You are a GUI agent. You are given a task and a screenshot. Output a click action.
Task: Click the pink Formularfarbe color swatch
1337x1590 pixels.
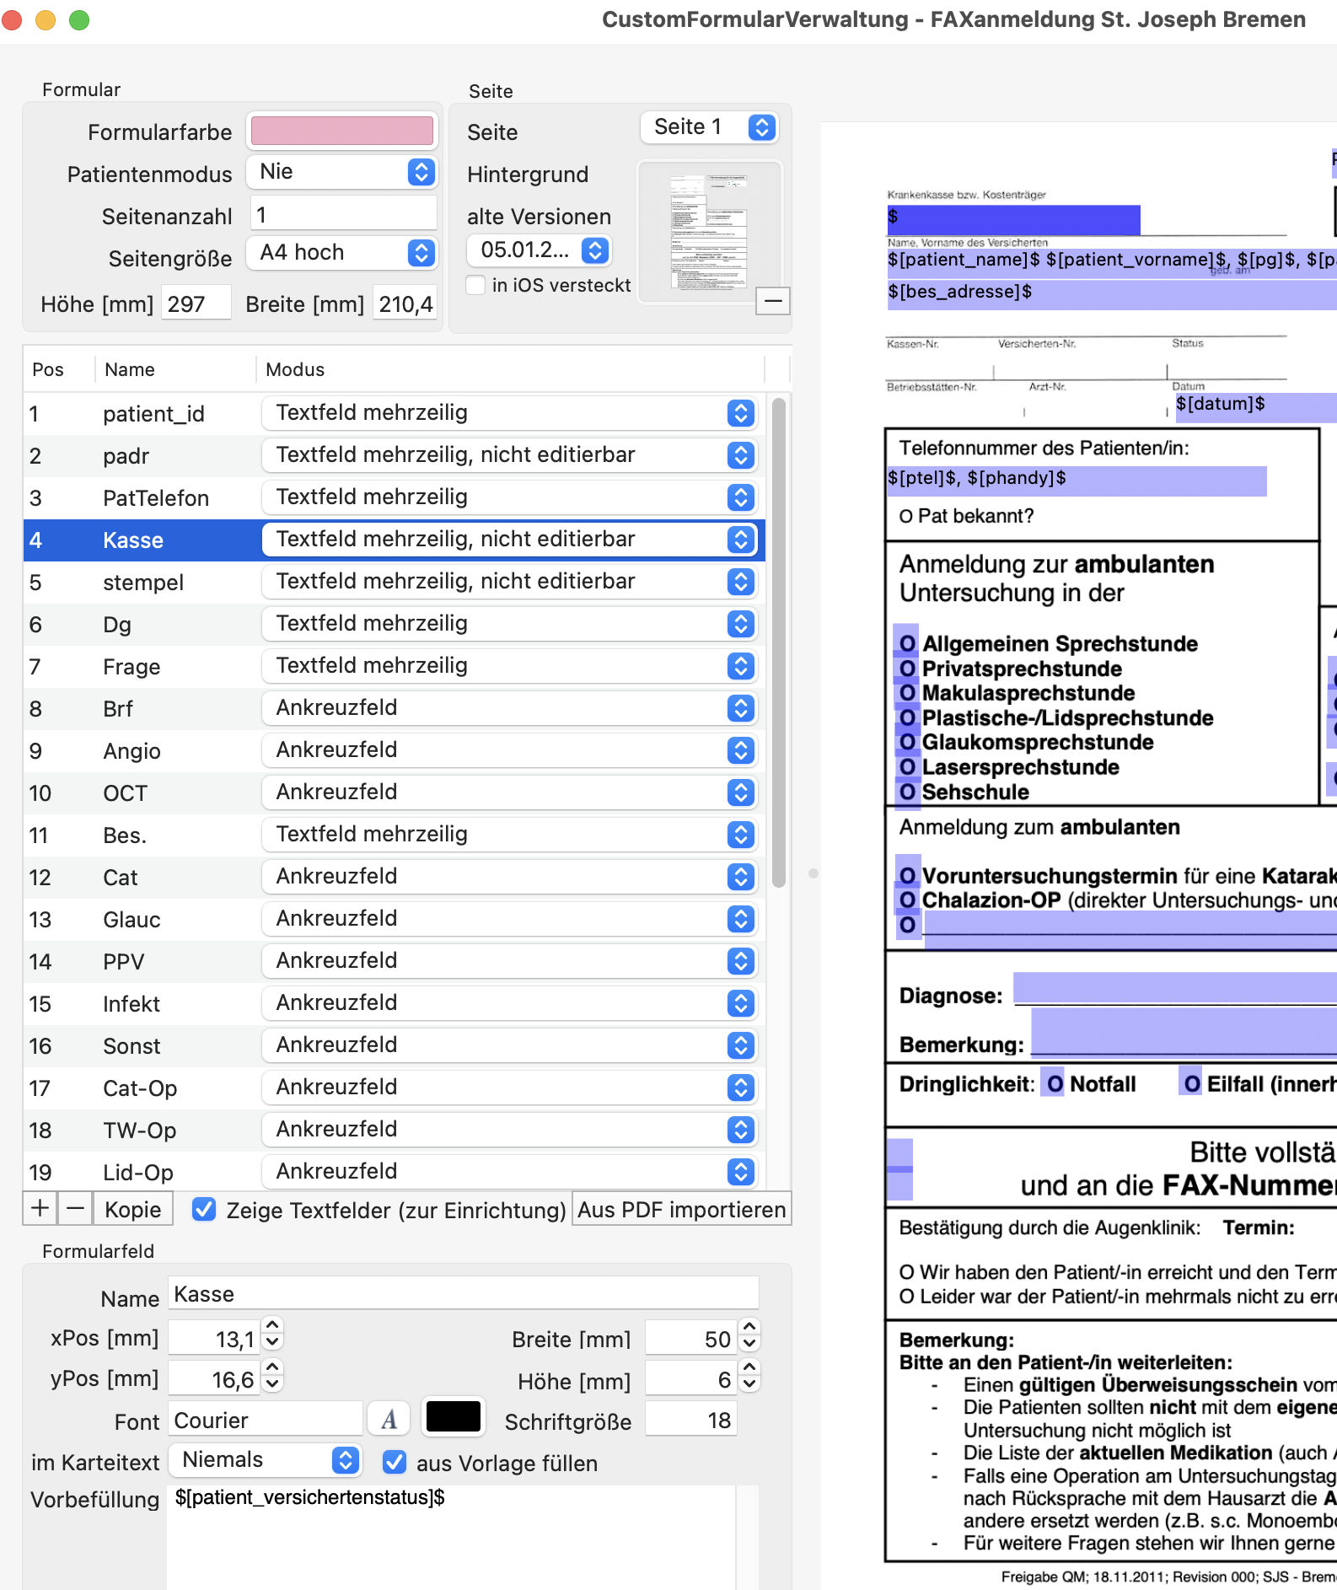[342, 132]
